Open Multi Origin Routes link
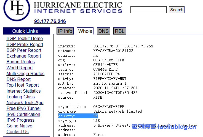The image size is (203, 137). pos(25,73)
